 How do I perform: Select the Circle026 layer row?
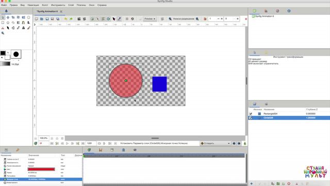(x=289, y=118)
